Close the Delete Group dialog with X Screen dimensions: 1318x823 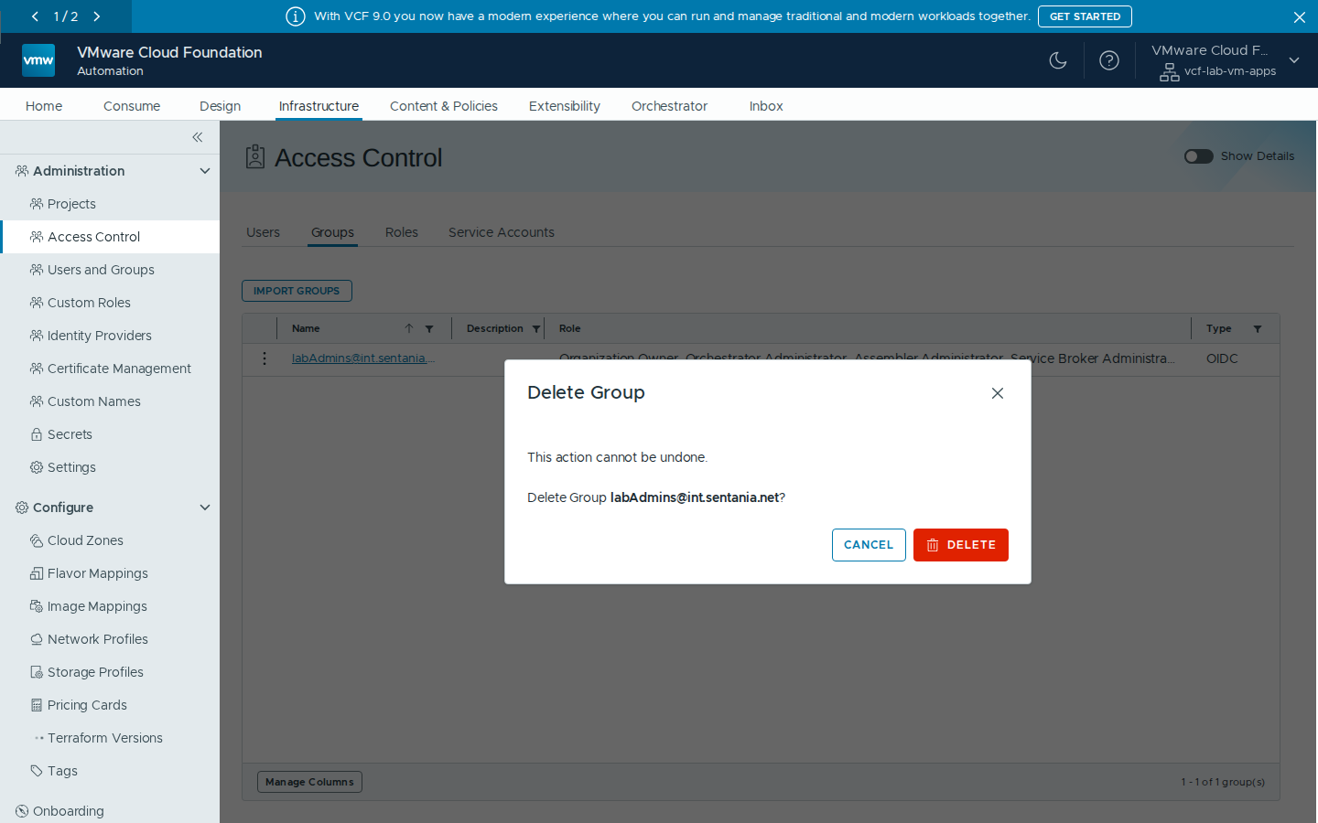click(998, 393)
